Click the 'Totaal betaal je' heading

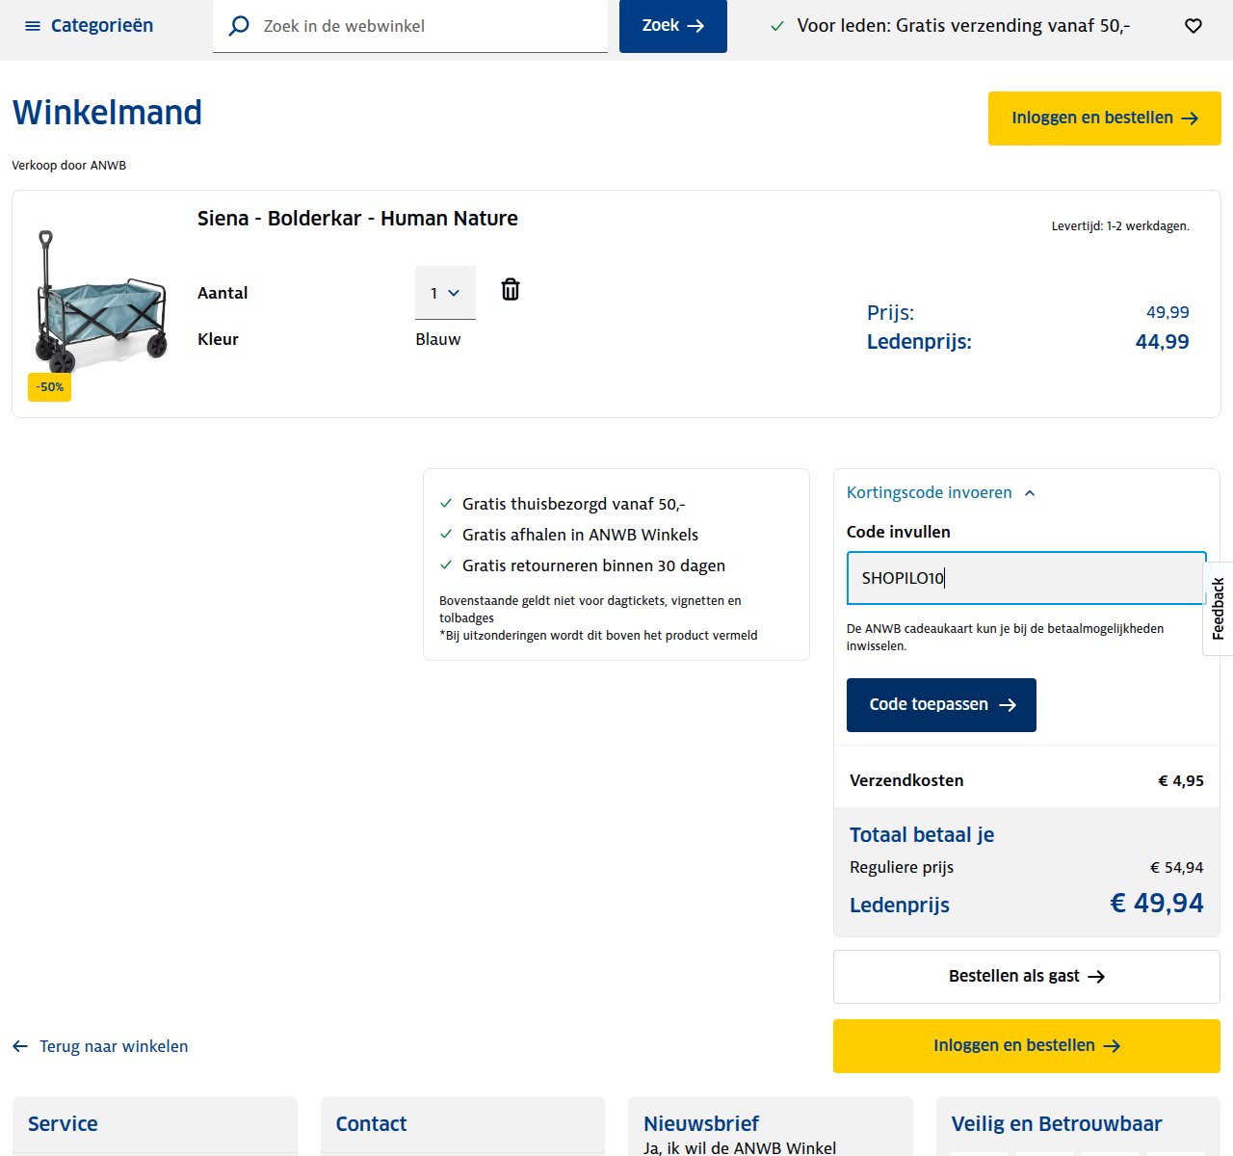[x=922, y=835]
